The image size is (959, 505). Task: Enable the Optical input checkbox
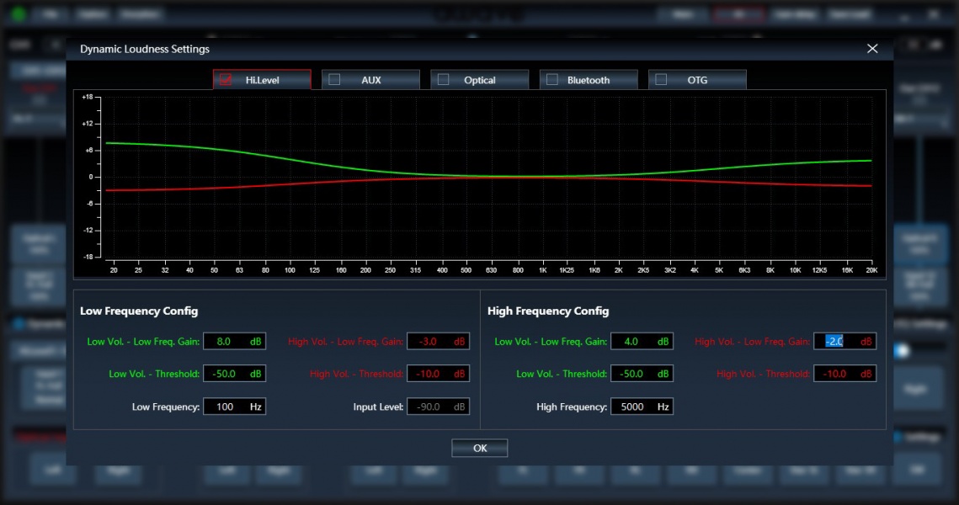(444, 79)
